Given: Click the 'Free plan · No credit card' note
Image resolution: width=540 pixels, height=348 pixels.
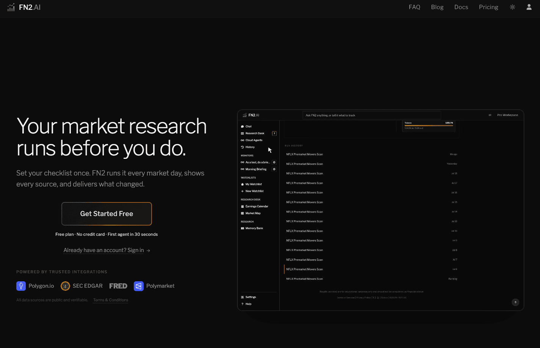Looking at the screenshot, I should (x=106, y=234).
